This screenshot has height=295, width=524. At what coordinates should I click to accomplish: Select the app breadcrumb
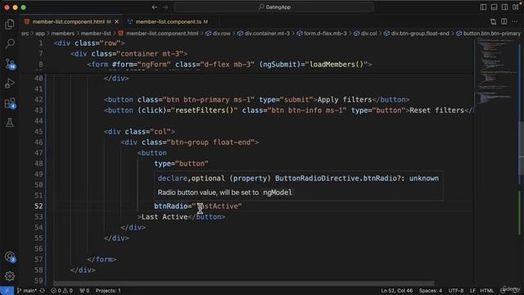pos(40,33)
